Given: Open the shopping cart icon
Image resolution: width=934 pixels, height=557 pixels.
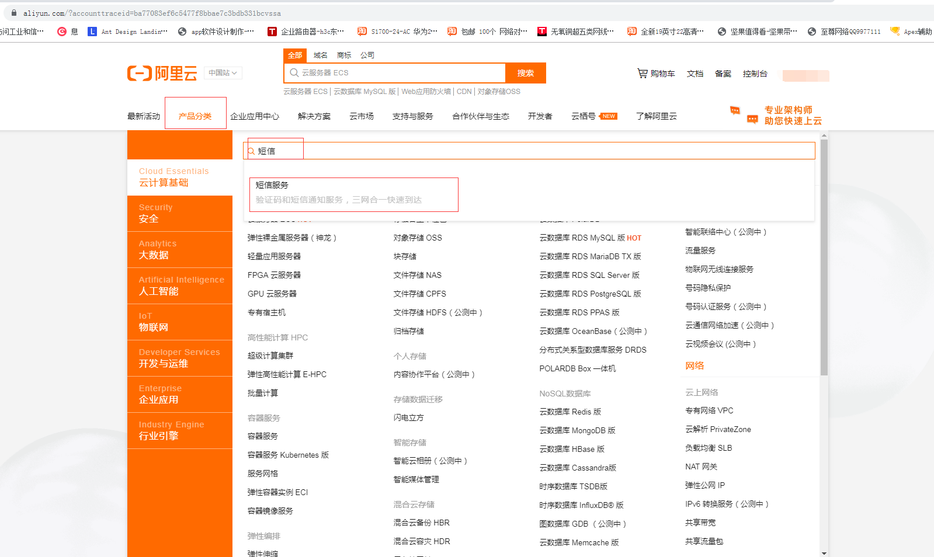Looking at the screenshot, I should coord(643,73).
